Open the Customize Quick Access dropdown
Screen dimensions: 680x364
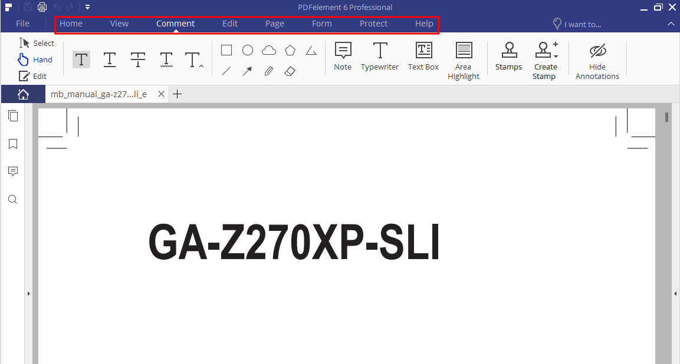coord(88,7)
